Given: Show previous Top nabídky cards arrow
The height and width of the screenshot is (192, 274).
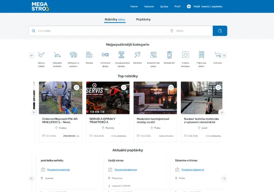Looking at the screenshot, I should point(34,112).
